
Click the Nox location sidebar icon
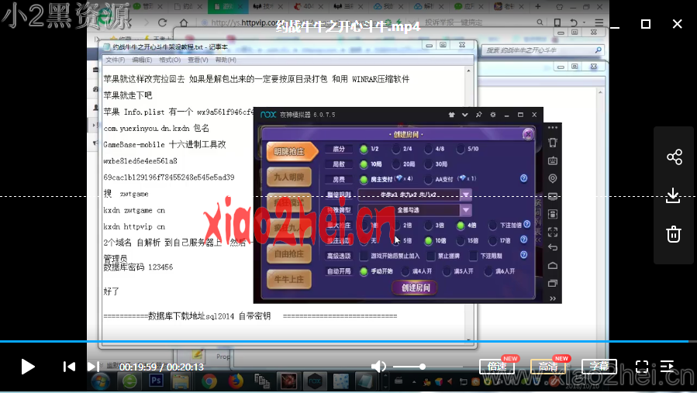(553, 178)
